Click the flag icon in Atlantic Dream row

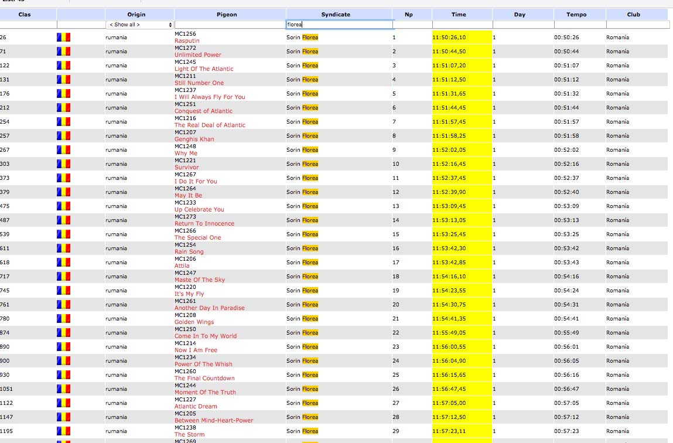(63, 403)
